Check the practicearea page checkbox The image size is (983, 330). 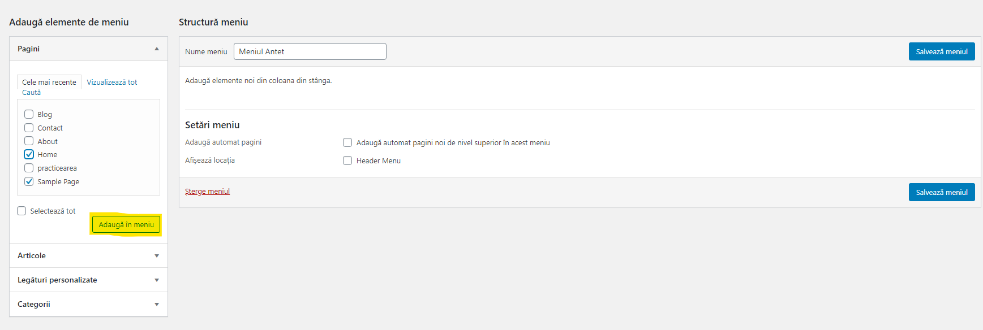click(x=29, y=168)
